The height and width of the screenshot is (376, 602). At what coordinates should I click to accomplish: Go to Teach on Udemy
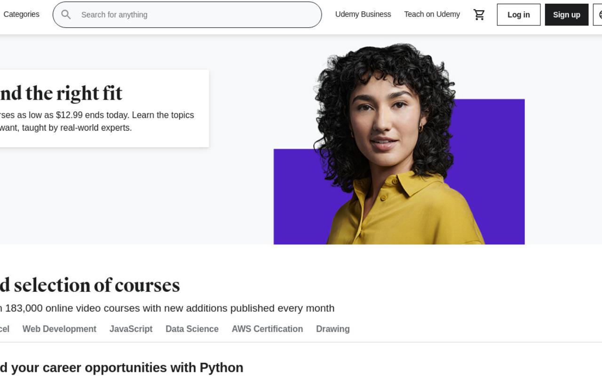pos(432,14)
